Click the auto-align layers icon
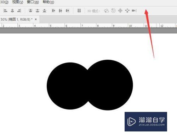This screenshot has height=135, width=177. 79,11
